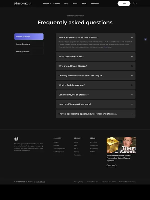Screen dimensions: 150x200
Task: Open the shopping cart icon
Action: (134, 3)
